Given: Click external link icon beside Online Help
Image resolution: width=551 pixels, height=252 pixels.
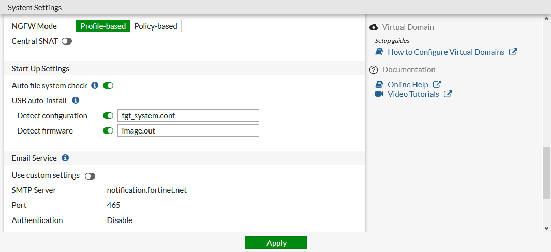Looking at the screenshot, I should [x=437, y=84].
